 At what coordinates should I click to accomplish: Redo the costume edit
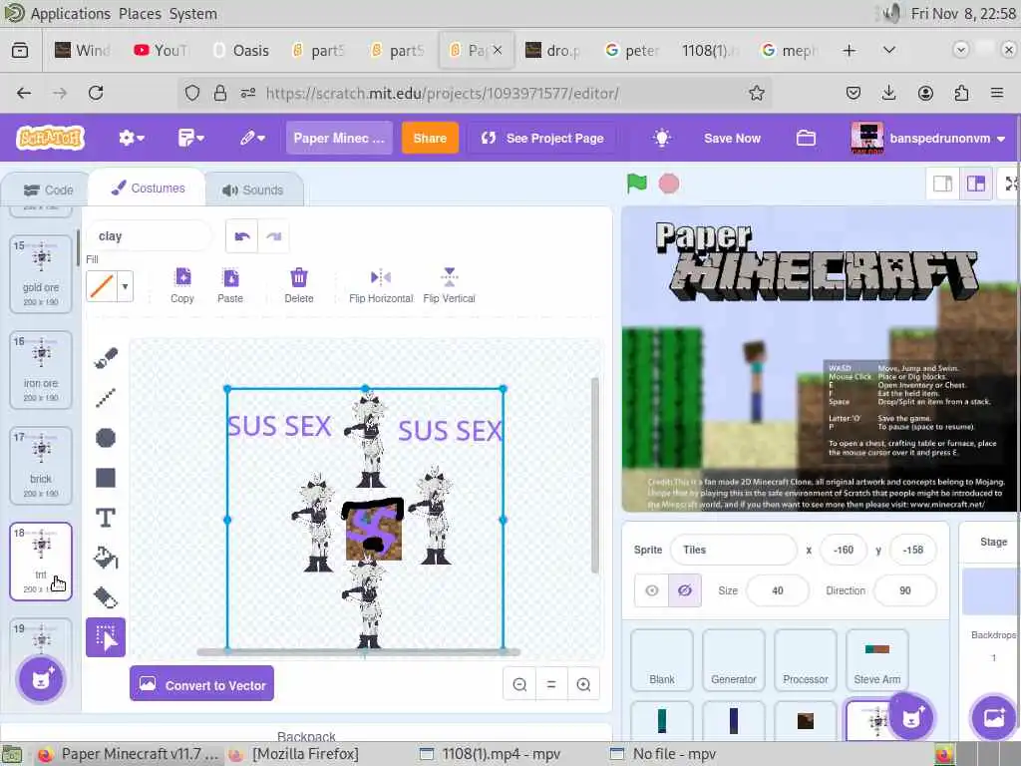[x=273, y=236]
